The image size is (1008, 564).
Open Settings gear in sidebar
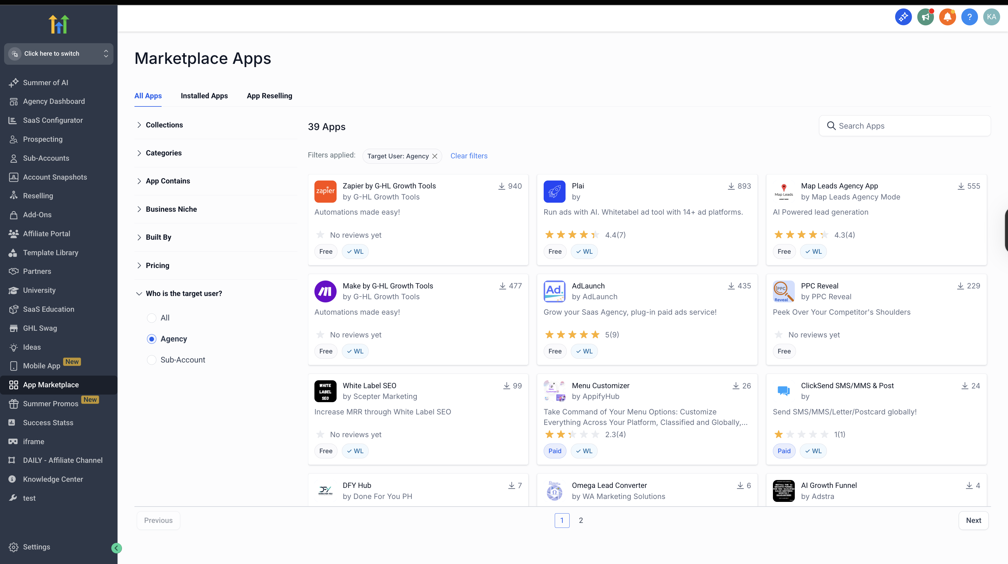coord(14,547)
